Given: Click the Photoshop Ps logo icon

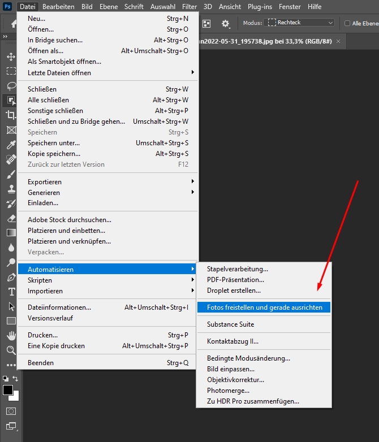Looking at the screenshot, I should tap(7, 6).
